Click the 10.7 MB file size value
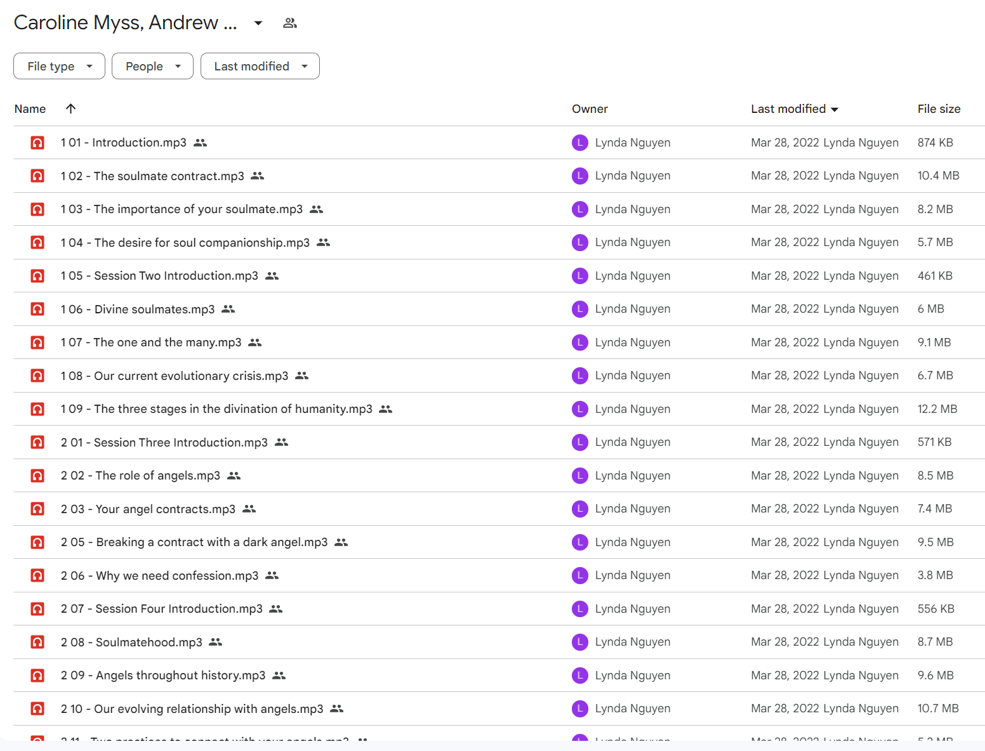Screen dimensions: 985x751 [938, 709]
